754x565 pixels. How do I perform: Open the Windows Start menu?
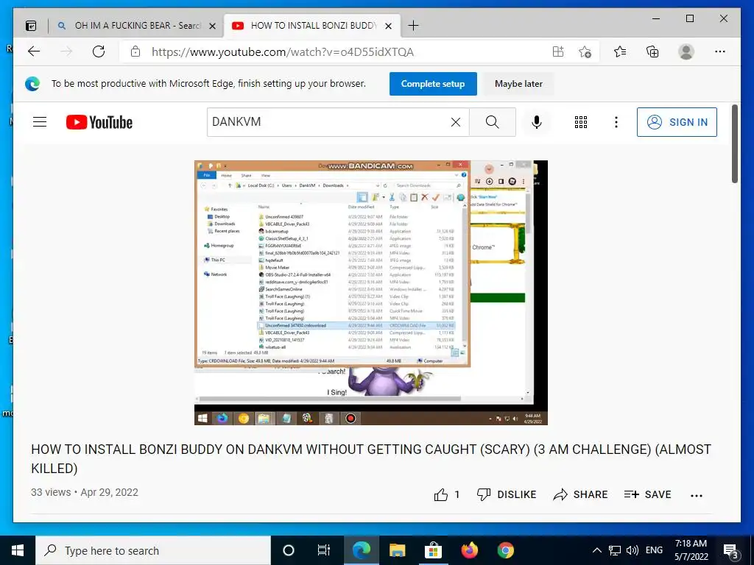tap(18, 550)
